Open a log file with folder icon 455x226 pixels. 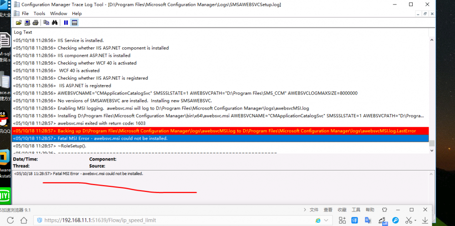tap(19, 23)
